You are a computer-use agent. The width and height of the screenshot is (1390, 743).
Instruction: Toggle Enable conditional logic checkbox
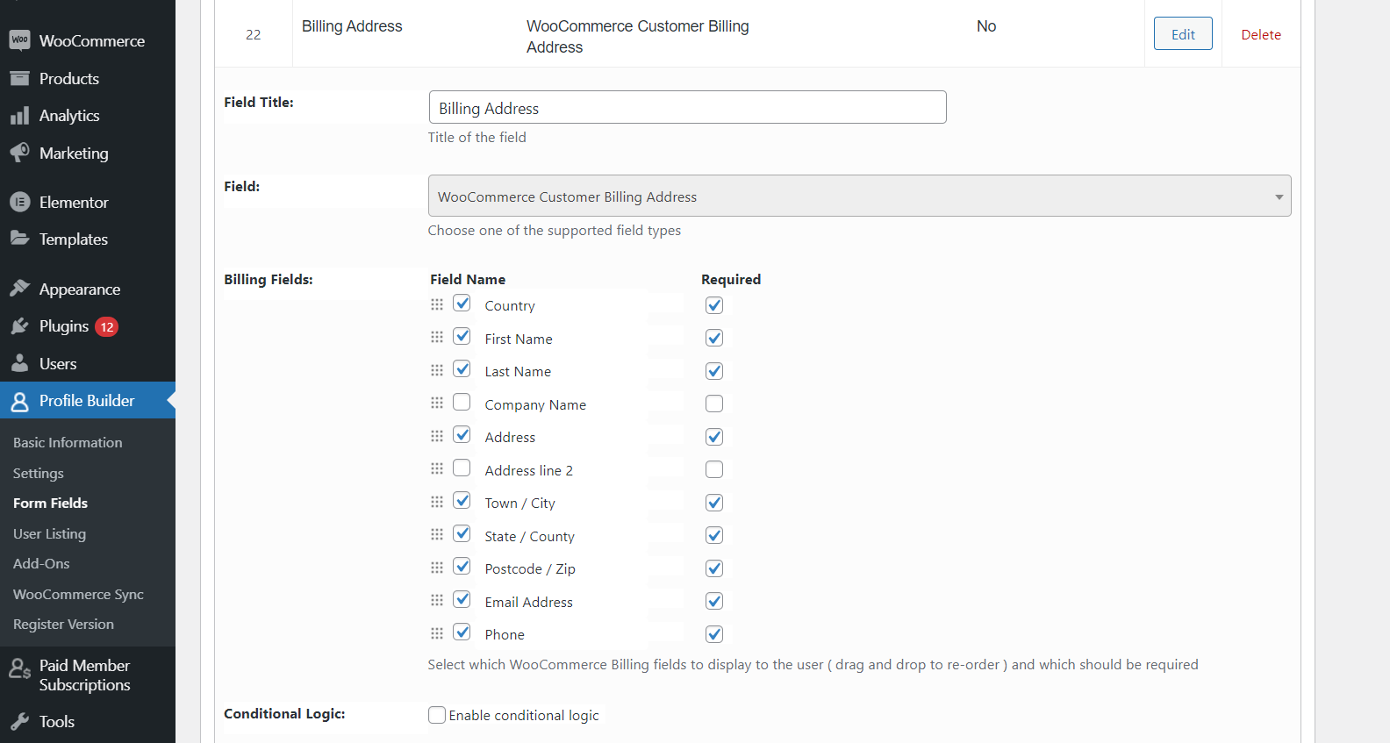tap(437, 715)
